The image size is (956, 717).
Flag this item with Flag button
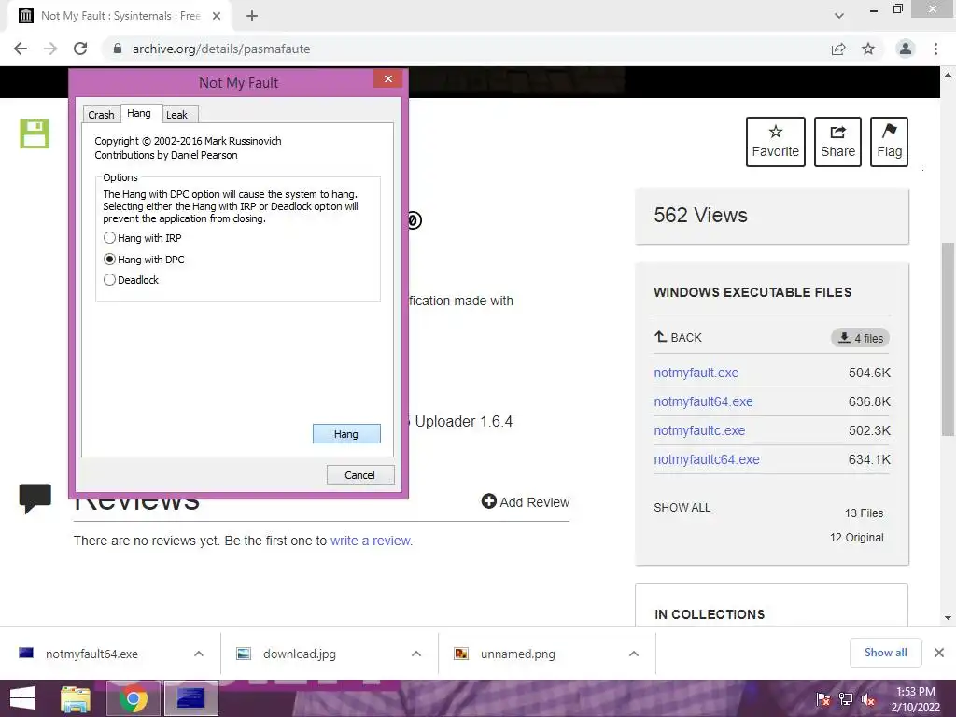click(889, 142)
